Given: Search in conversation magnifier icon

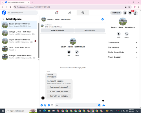Looking at the screenshot, I should [127, 34].
